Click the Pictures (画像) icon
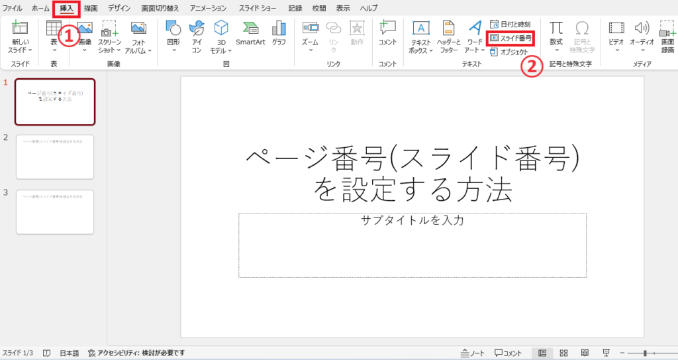Screen dimensions: 678x360 (85, 29)
